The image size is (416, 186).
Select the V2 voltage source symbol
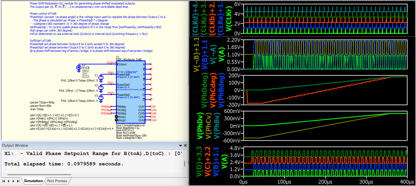click(x=101, y=88)
